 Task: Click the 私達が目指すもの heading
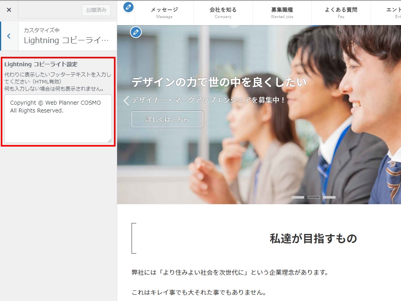pyautogui.click(x=313, y=238)
